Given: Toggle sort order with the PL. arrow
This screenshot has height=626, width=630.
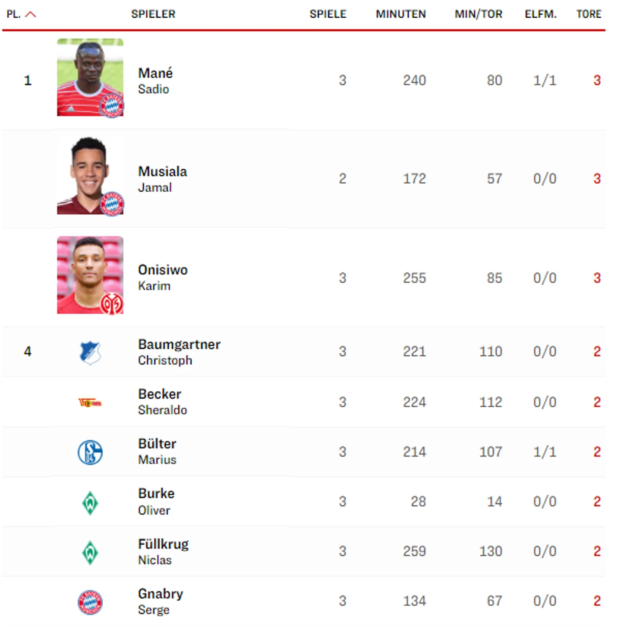Looking at the screenshot, I should coord(30,14).
